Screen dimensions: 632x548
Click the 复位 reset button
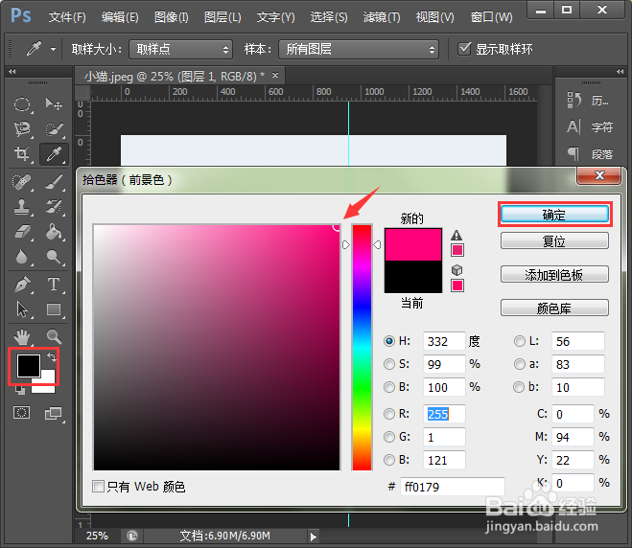[554, 241]
